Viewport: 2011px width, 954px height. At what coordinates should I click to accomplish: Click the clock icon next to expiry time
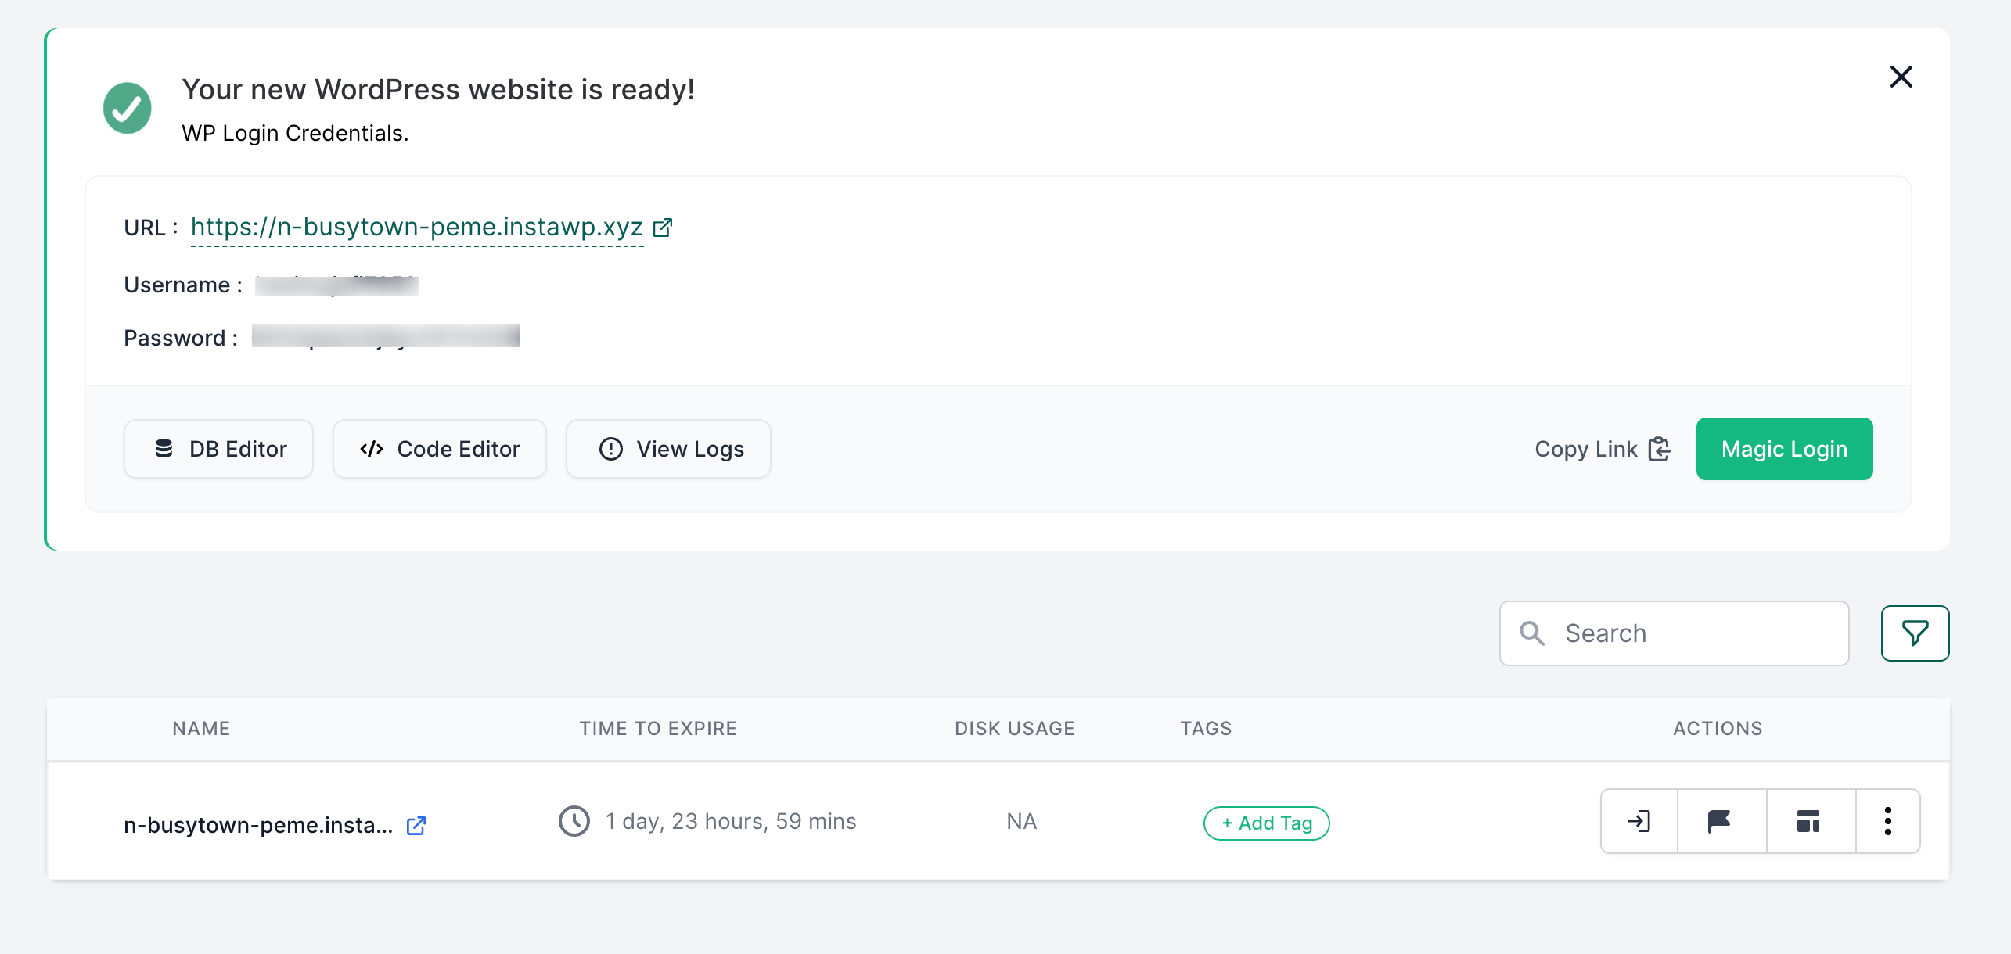[574, 822]
